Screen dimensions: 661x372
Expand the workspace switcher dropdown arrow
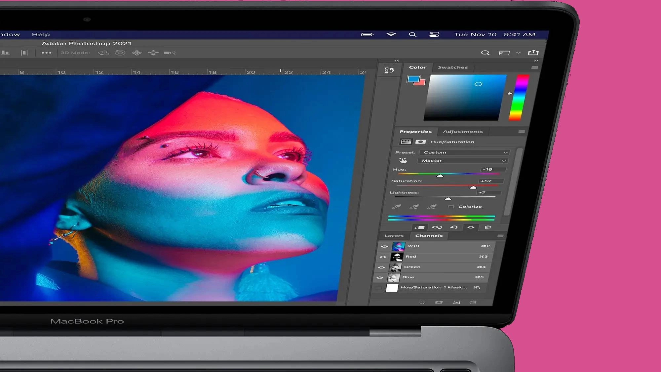pos(518,53)
